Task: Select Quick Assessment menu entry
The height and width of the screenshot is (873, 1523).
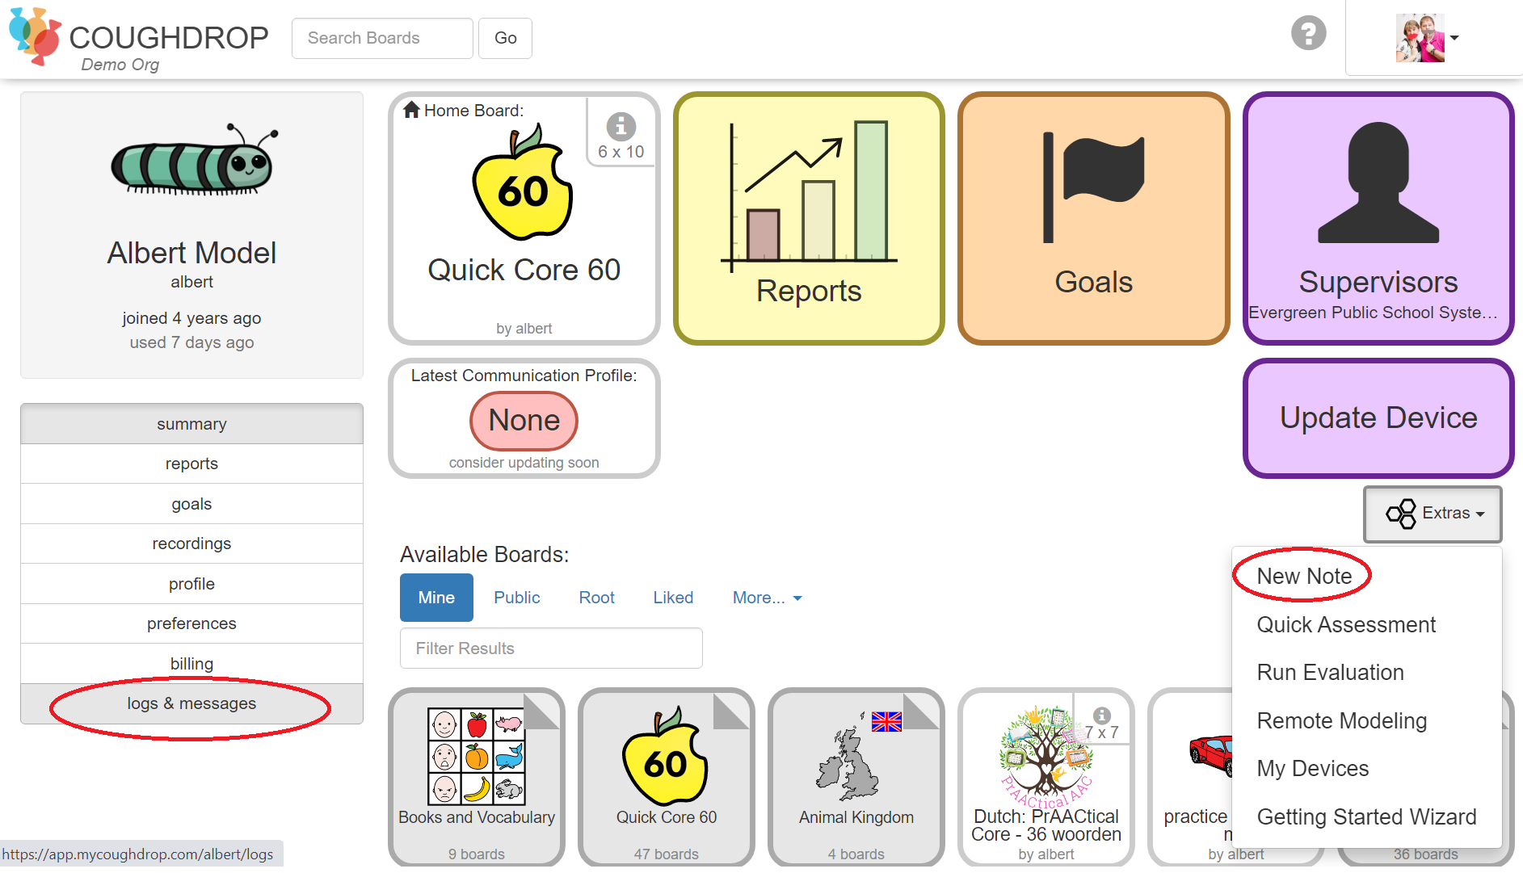Action: [1346, 624]
